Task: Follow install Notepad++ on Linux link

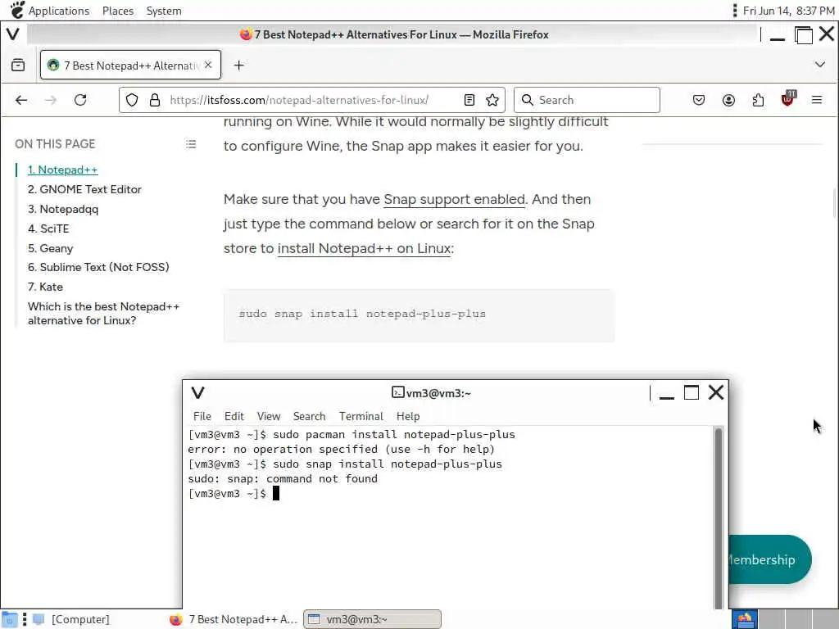Action: [x=365, y=249]
